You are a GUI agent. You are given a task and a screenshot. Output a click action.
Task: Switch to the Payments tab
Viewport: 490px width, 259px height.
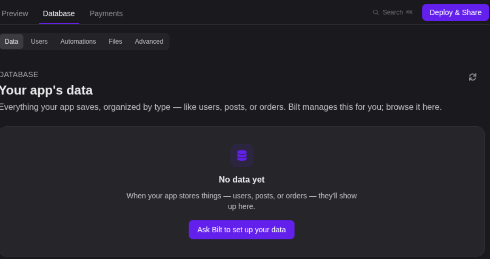point(106,14)
